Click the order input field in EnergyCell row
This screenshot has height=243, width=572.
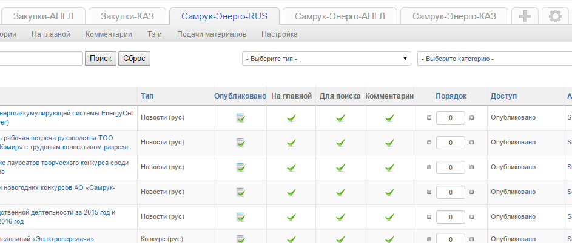[x=451, y=118]
